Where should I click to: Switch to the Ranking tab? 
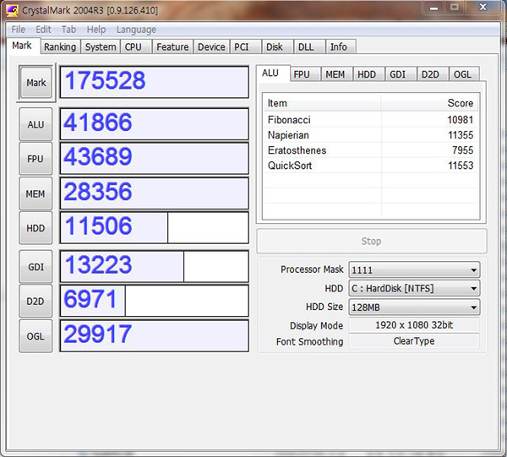[x=60, y=46]
